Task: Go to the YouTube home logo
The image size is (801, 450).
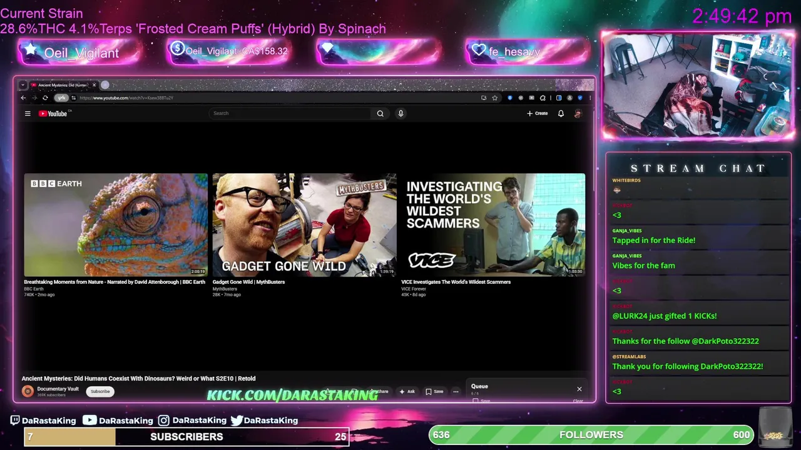Action: pyautogui.click(x=53, y=113)
